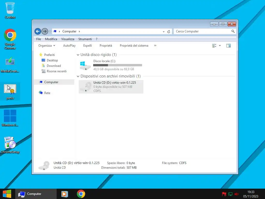This screenshot has height=199, width=265.
Task: Open the view options dropdown arrow
Action: pyautogui.click(x=220, y=46)
